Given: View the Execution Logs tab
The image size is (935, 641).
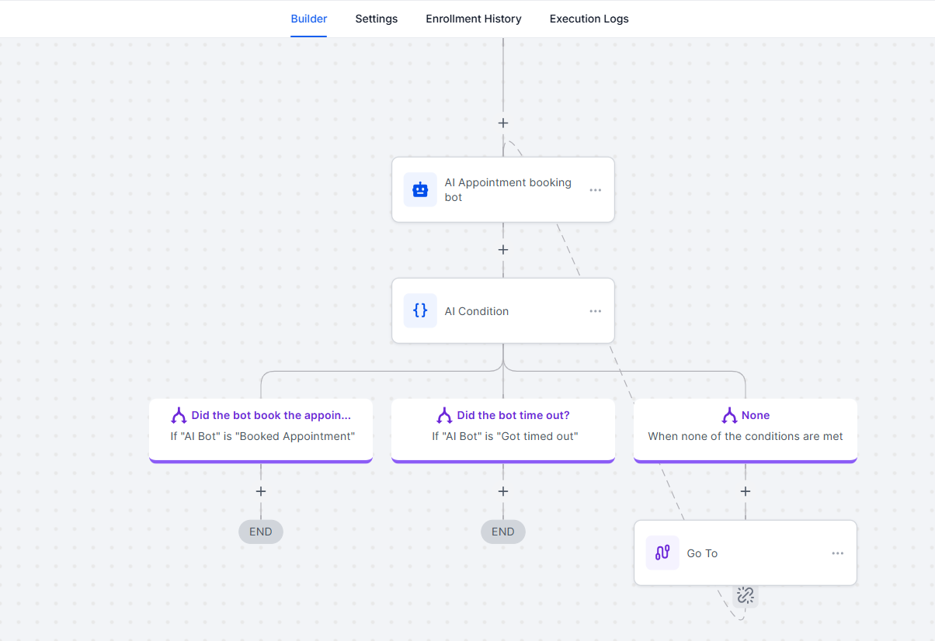Looking at the screenshot, I should click(589, 19).
